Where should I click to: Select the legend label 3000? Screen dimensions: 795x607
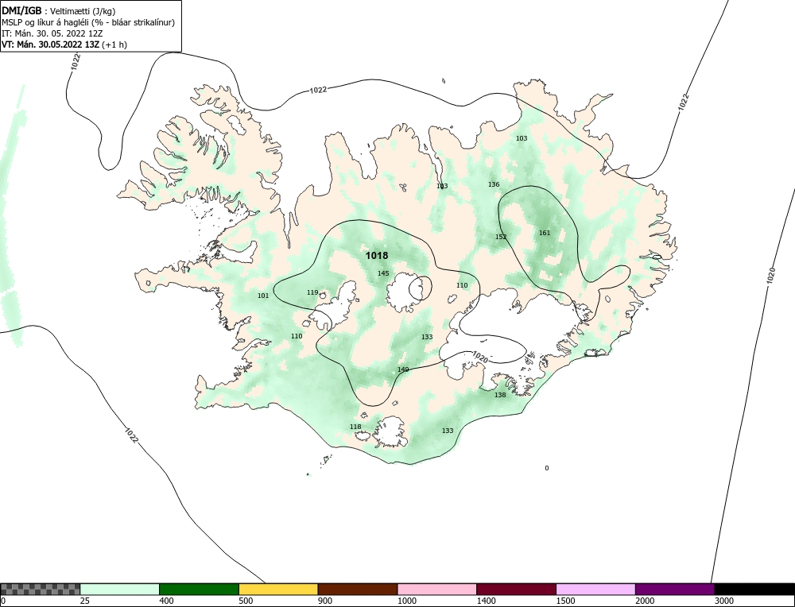724,601
